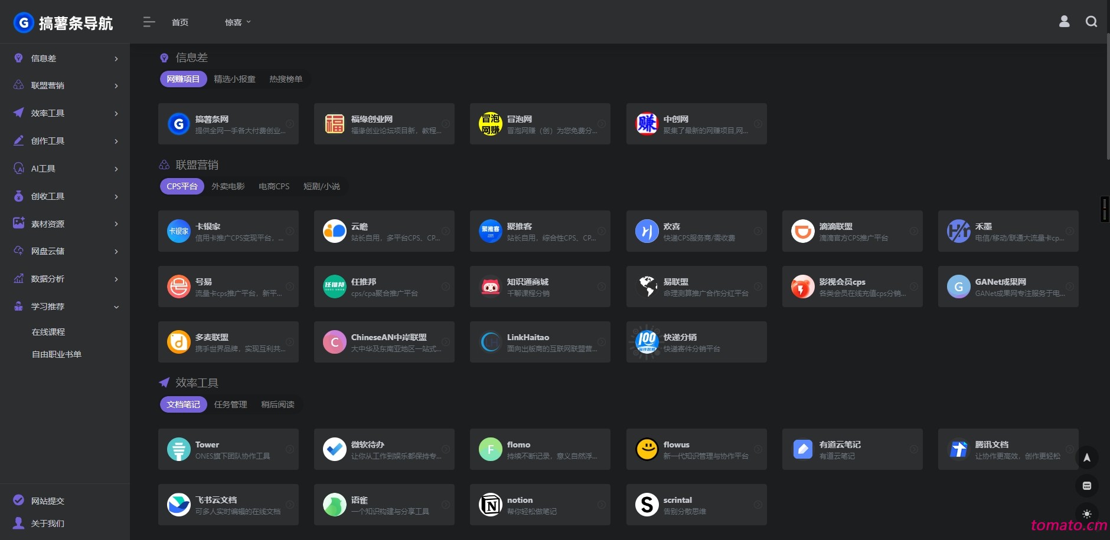
Task: Click the page vertical scrollbar thumb
Action: tap(1108, 97)
